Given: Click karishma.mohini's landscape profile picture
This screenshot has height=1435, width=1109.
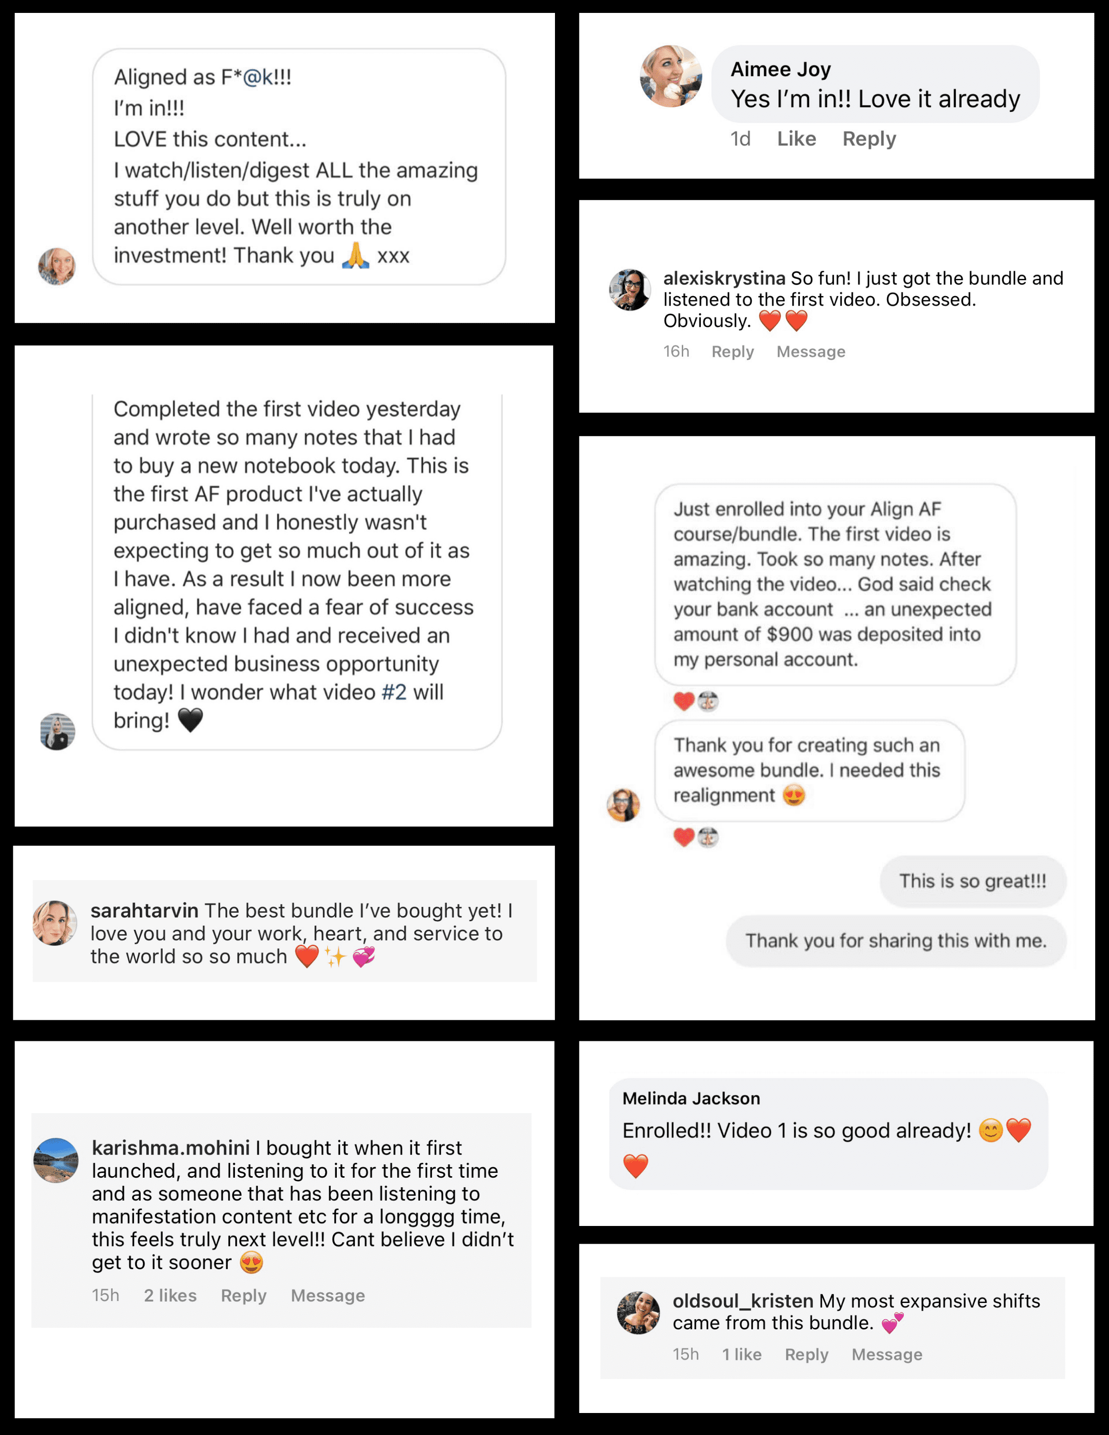Looking at the screenshot, I should pyautogui.click(x=56, y=1159).
